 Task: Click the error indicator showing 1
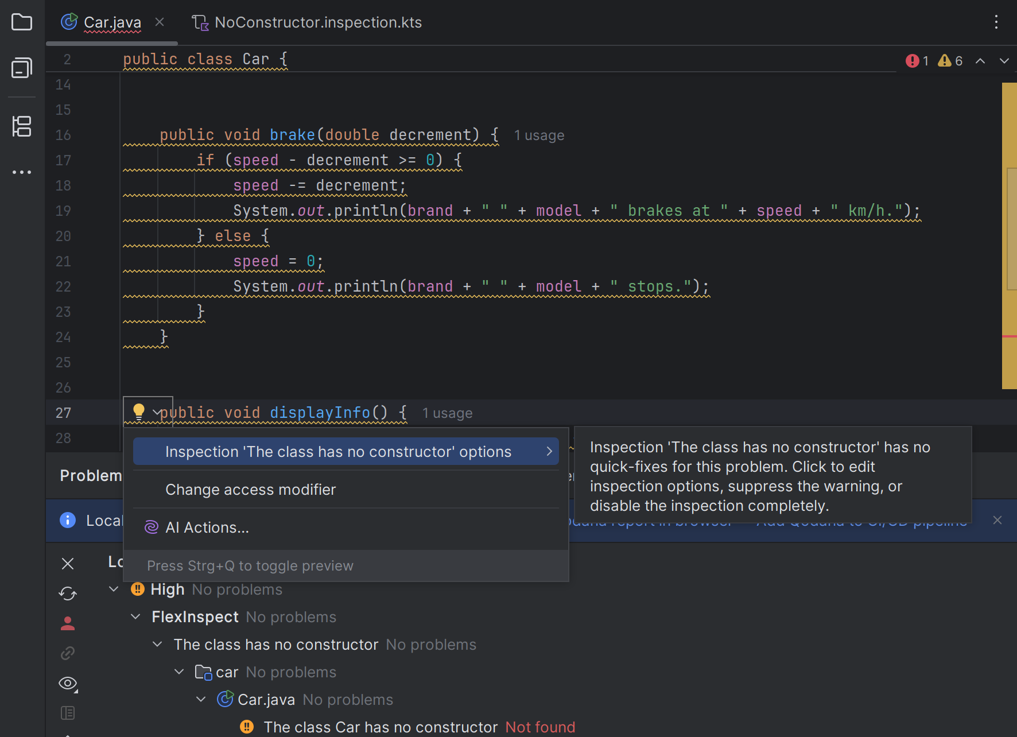coord(917,61)
